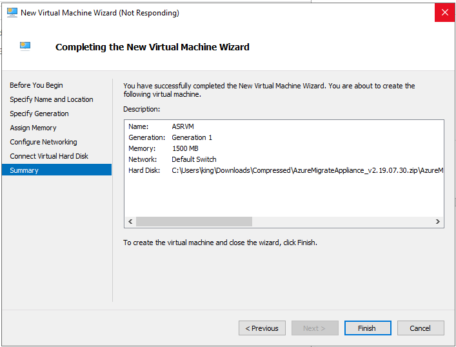Screen dimensions: 456x347
Task: Switch to the Assign Memory step
Action: pos(33,128)
